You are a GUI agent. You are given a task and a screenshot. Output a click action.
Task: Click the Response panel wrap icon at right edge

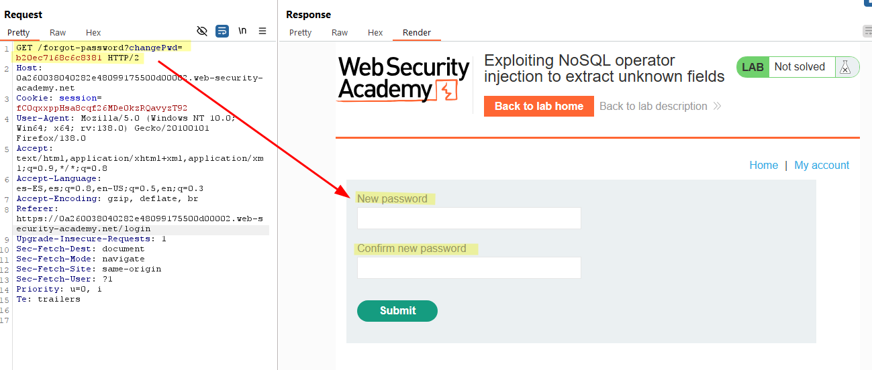[867, 31]
